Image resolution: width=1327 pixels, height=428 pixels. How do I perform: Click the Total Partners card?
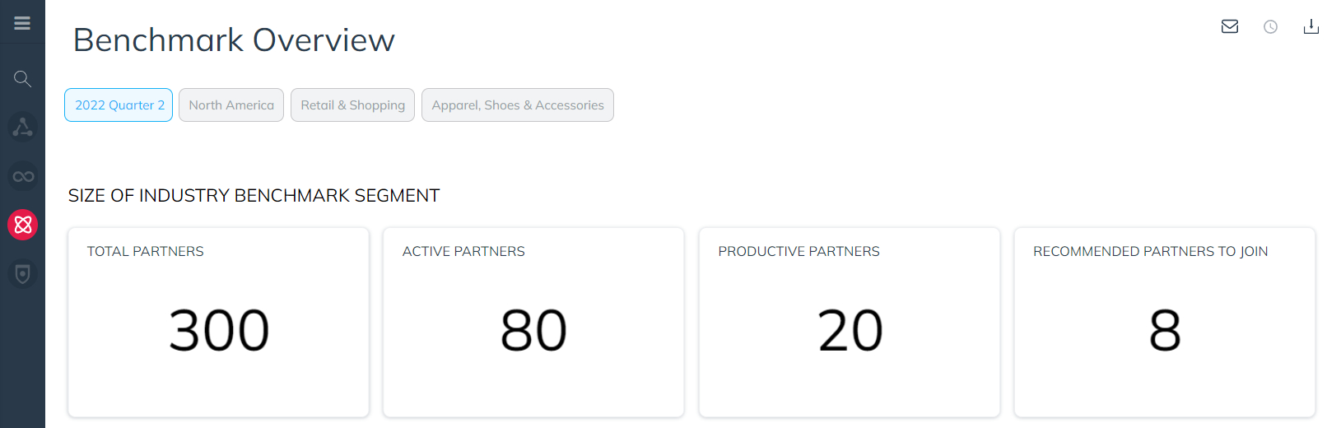click(x=218, y=323)
